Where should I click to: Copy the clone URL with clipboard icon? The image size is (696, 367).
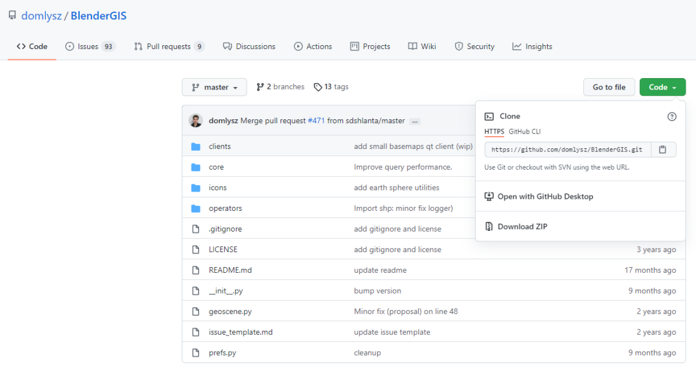662,150
